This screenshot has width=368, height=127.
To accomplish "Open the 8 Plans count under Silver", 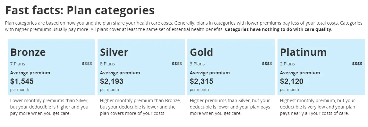I will tap(107, 64).
